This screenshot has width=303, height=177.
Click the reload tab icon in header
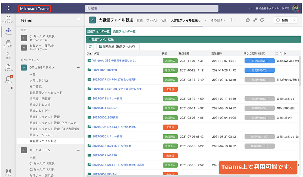pos(262,20)
